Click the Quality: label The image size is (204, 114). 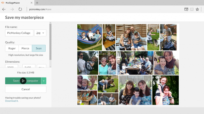[x=10, y=42]
